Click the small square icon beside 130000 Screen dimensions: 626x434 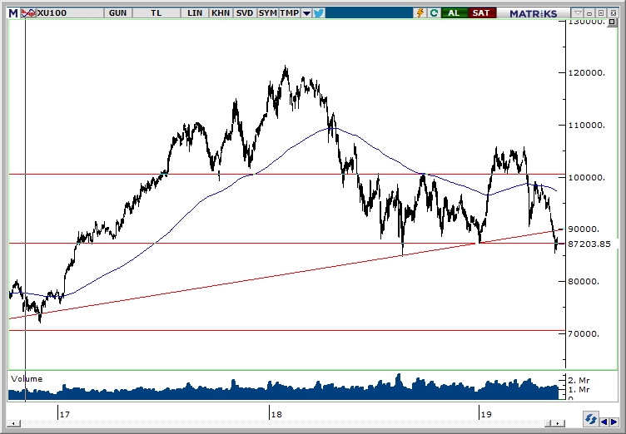click(x=612, y=22)
